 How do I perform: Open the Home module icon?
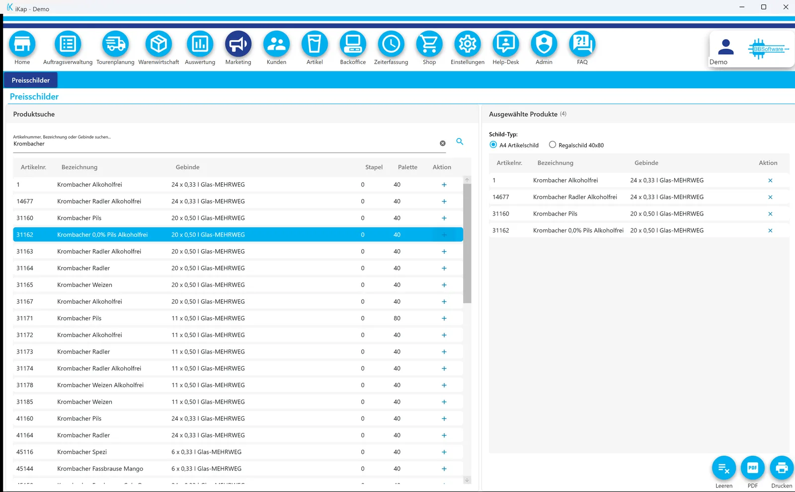click(x=22, y=44)
